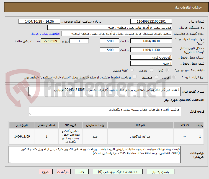
Task: Click the resize handle of شرح کلی نیاز box
Action: coord(30,94)
